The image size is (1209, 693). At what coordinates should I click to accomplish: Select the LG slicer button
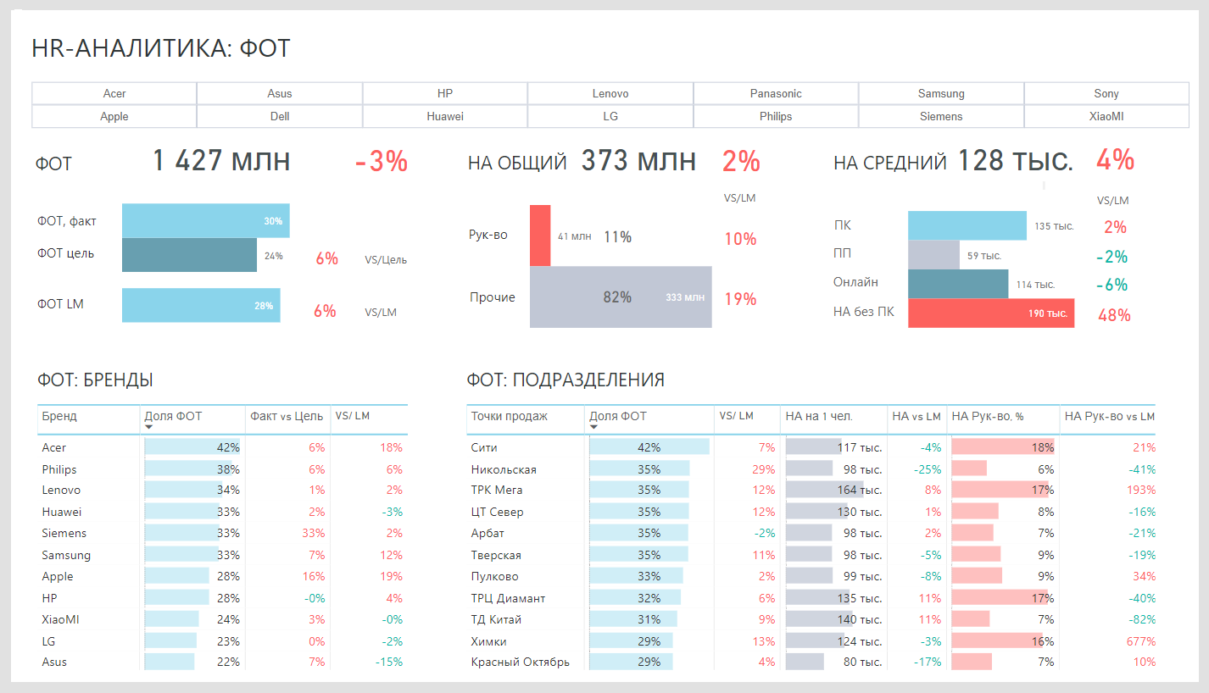point(610,117)
